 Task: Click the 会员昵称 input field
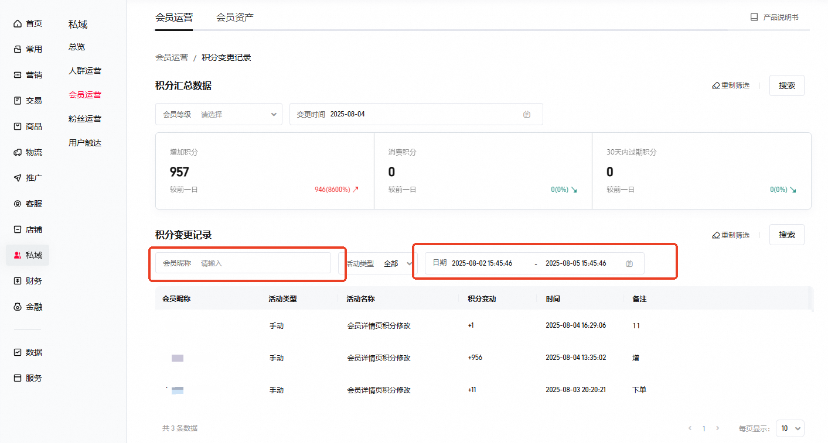243,263
